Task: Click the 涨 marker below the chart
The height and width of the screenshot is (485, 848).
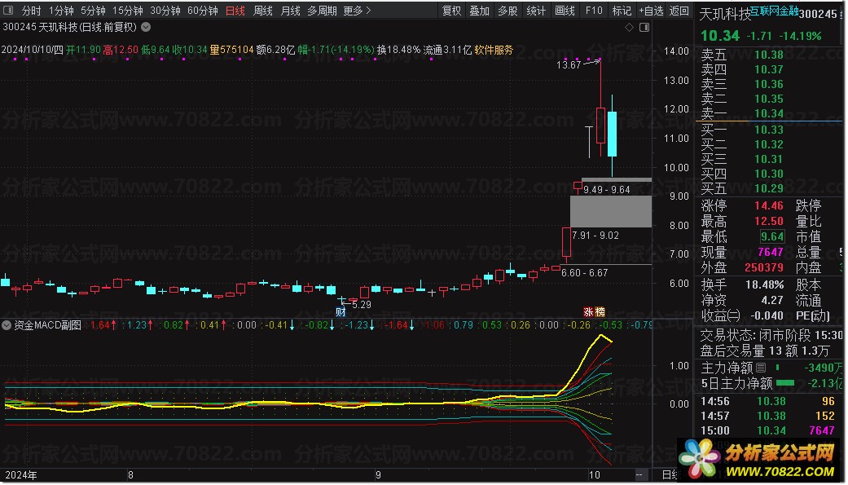Action: [x=588, y=311]
